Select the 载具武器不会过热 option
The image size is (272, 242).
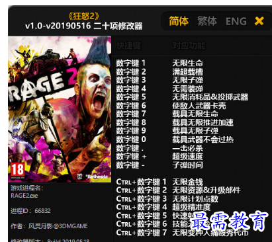203,140
